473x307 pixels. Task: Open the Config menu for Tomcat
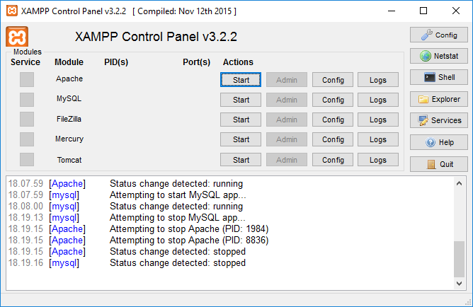pos(333,160)
